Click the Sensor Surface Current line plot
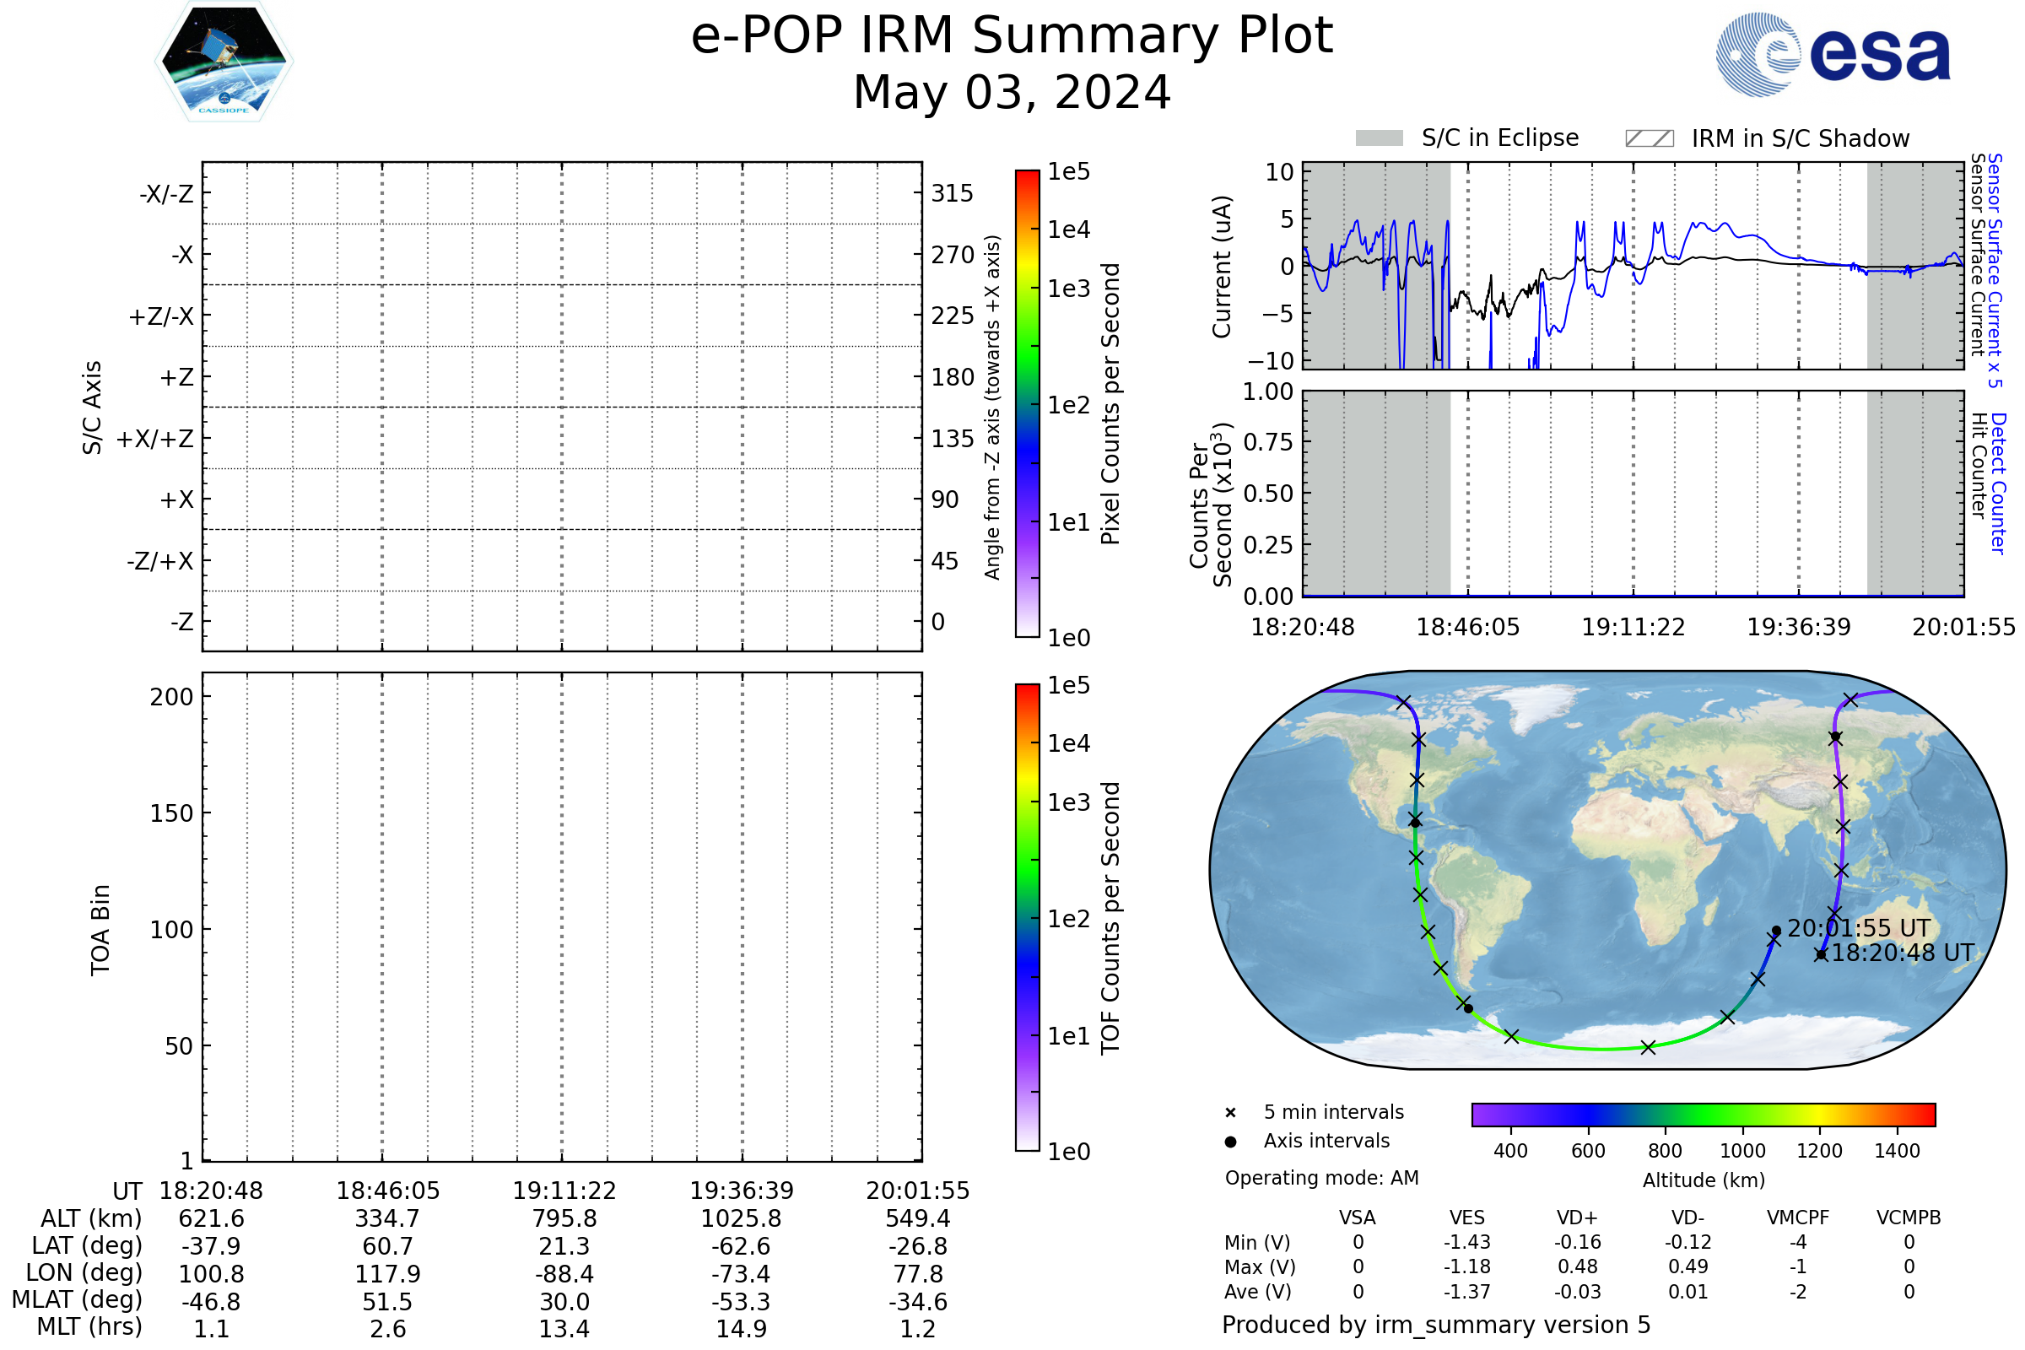The image size is (2025, 1350). 1633,265
